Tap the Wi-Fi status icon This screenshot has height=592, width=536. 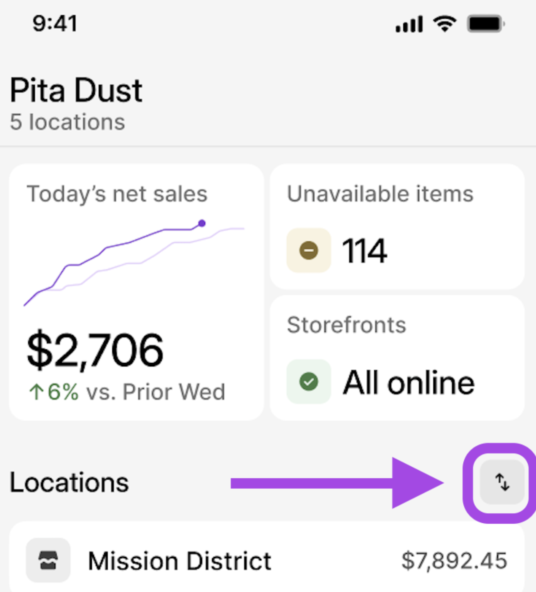[x=445, y=24]
